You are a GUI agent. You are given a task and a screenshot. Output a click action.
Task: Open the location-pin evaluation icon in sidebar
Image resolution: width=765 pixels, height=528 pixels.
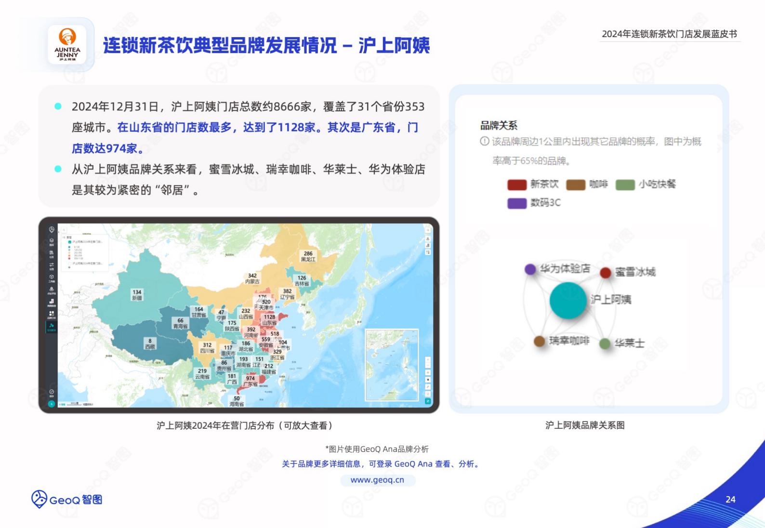click(52, 290)
